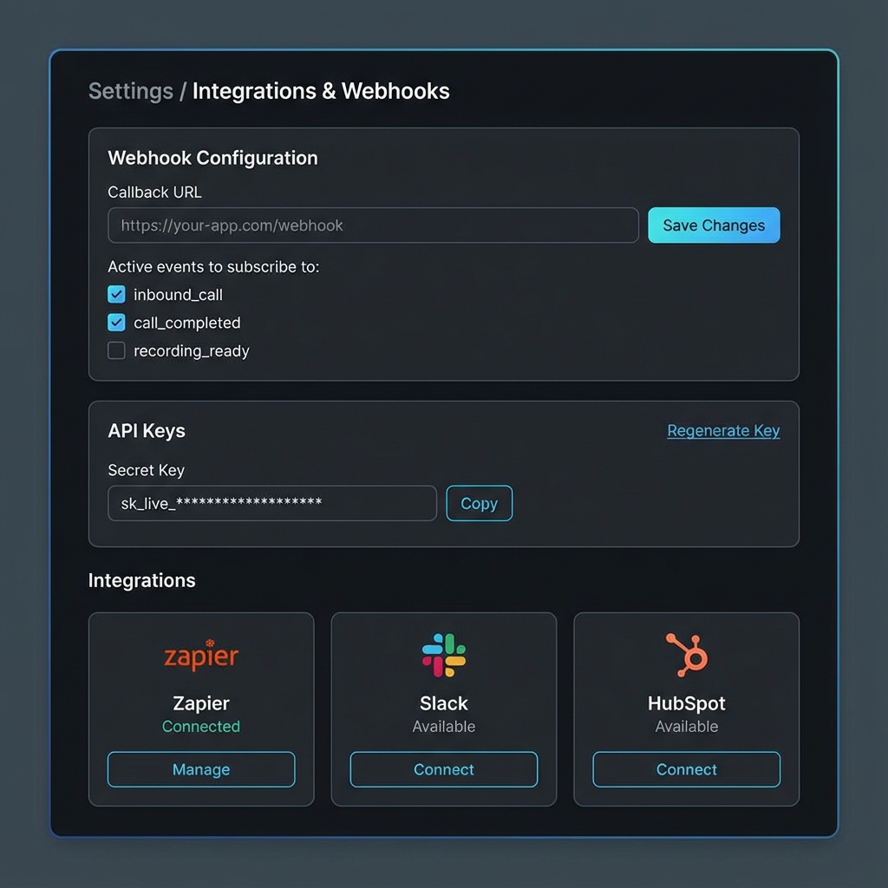The image size is (888, 888).
Task: Click the Connected status under Zapier
Action: click(200, 727)
